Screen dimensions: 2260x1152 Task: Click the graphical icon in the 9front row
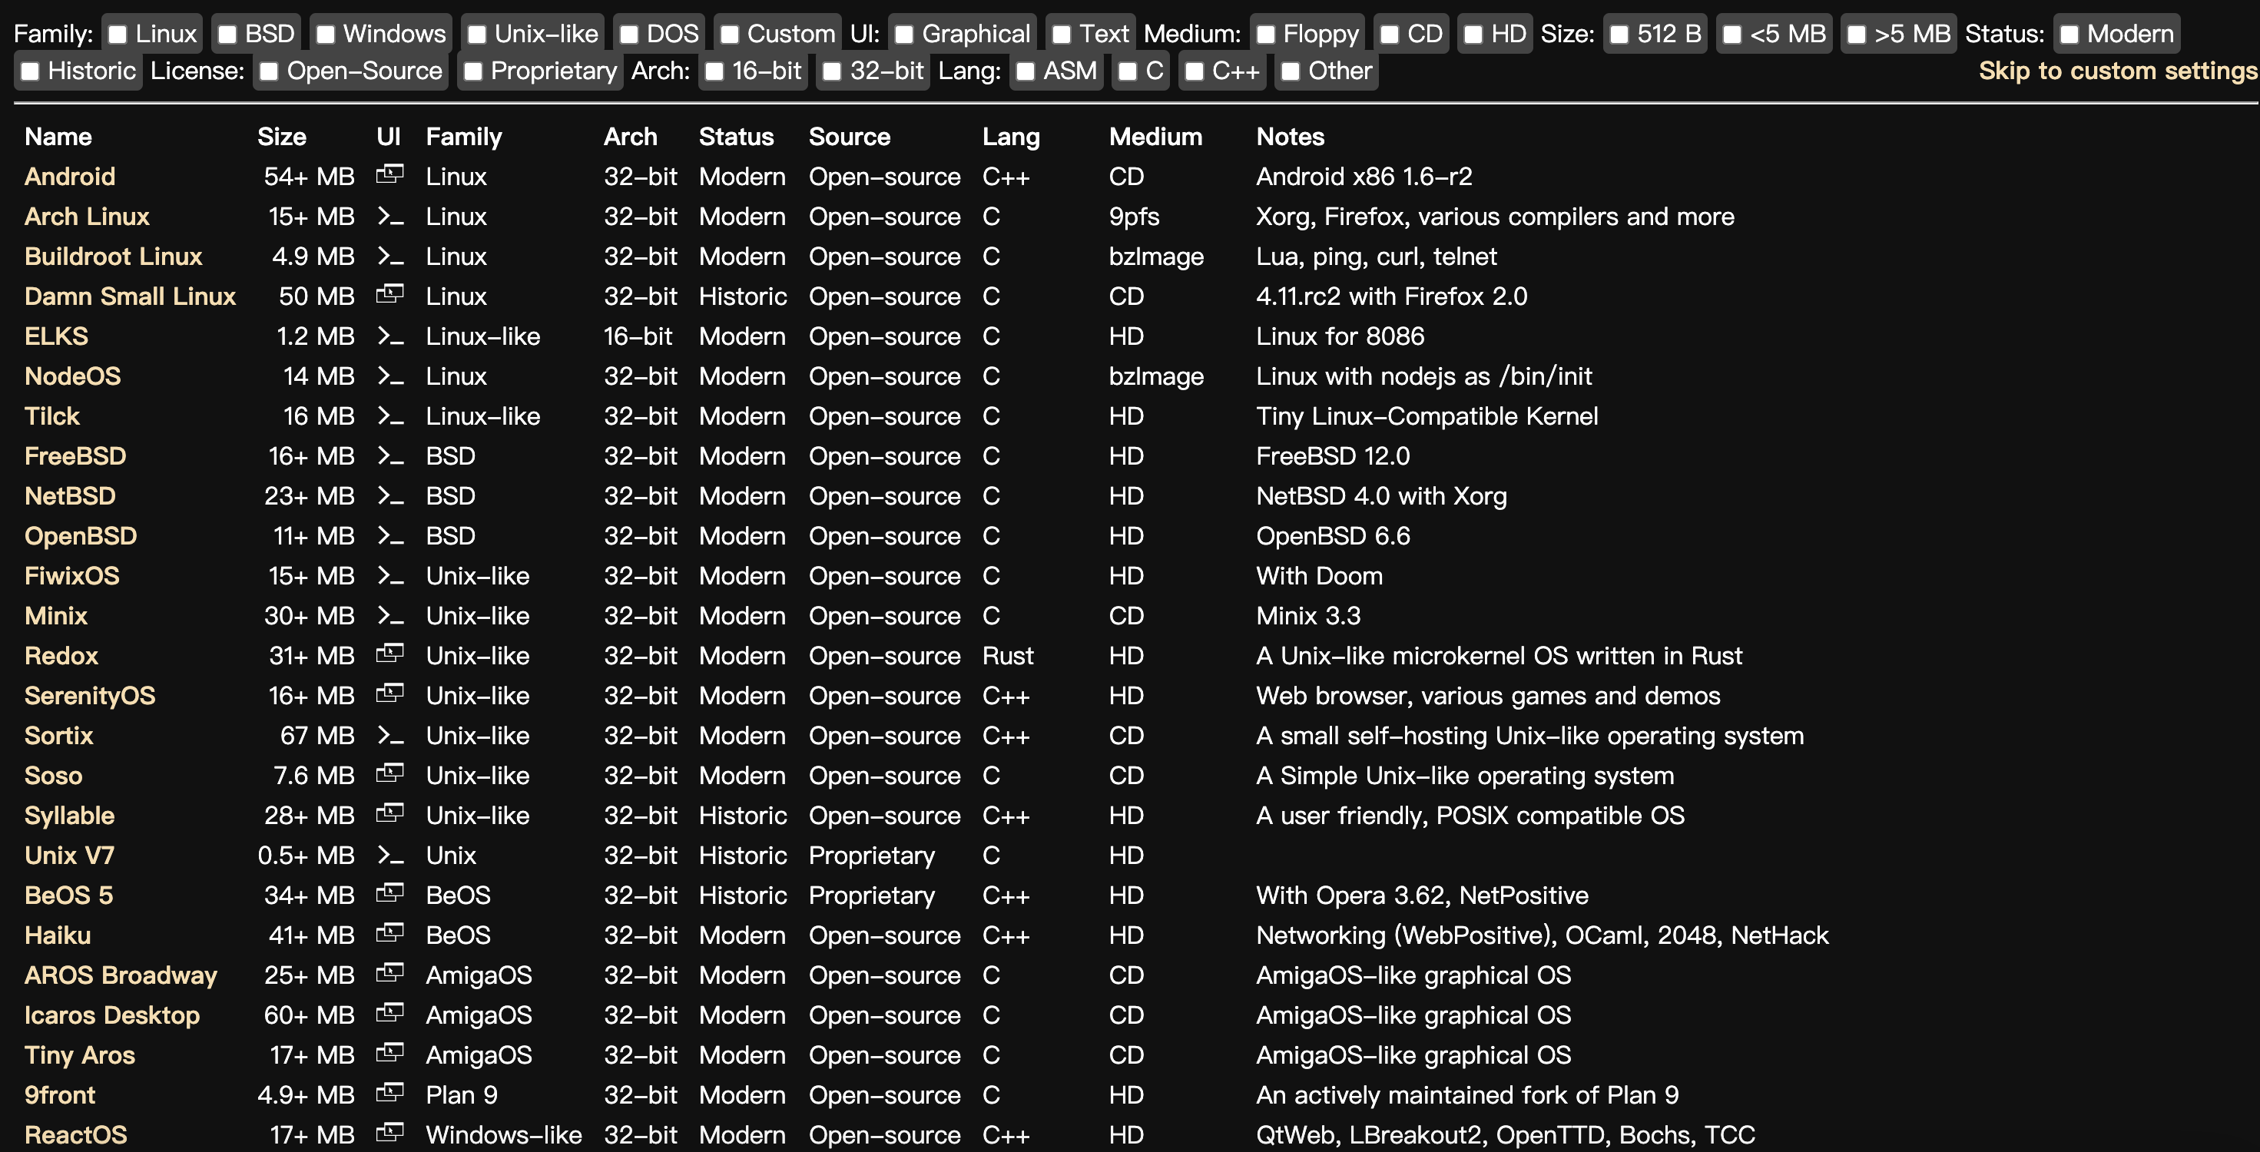389,1093
